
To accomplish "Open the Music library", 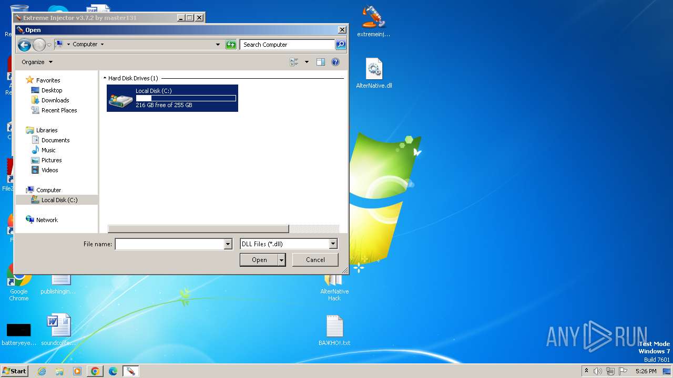I will (x=48, y=150).
